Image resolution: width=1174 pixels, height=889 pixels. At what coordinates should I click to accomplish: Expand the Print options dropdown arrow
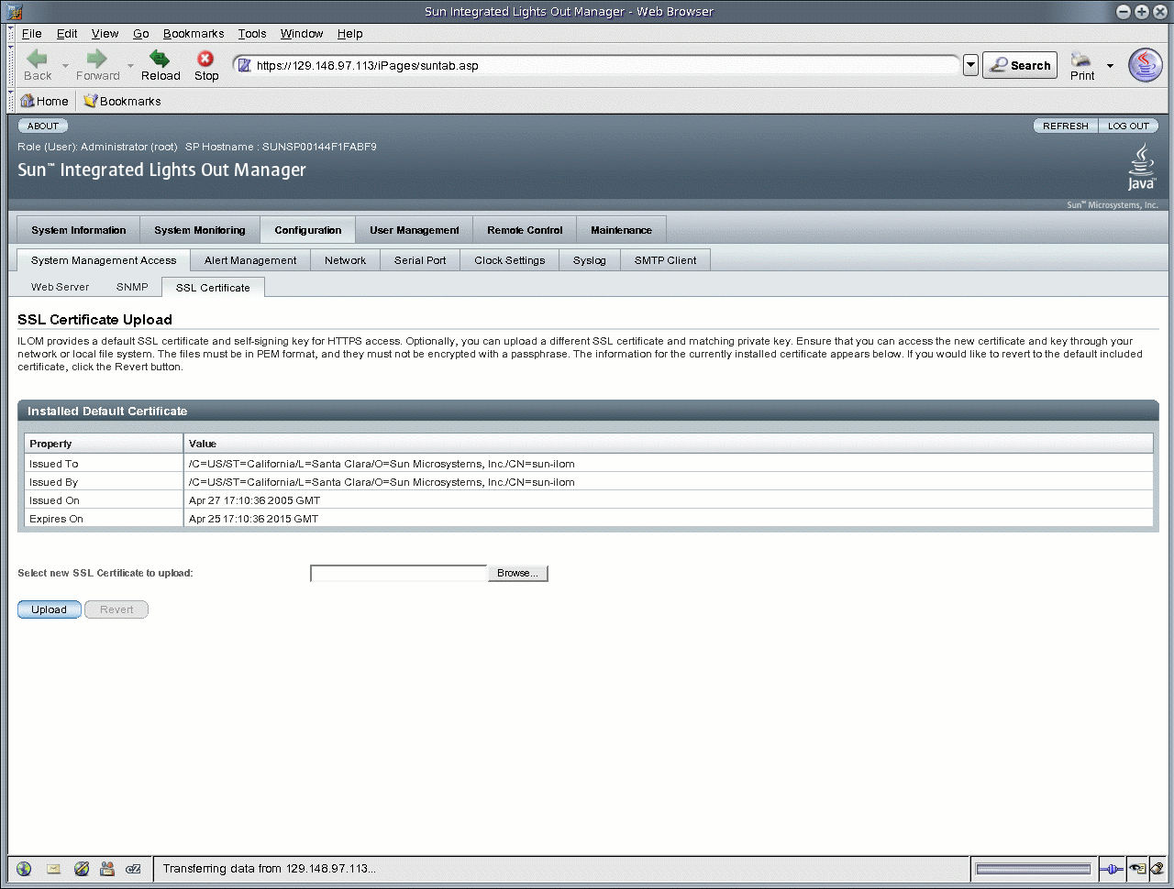pyautogui.click(x=1110, y=66)
